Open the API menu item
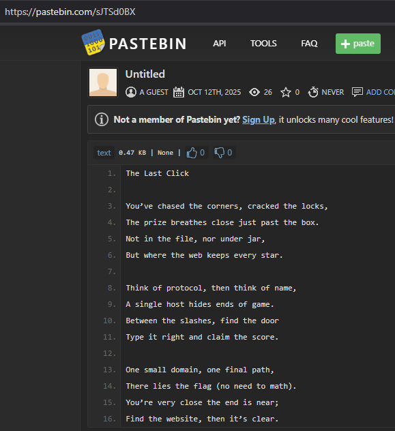The image size is (395, 431). [x=220, y=44]
